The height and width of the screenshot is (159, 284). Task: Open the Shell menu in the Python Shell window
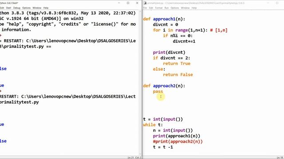8,8
